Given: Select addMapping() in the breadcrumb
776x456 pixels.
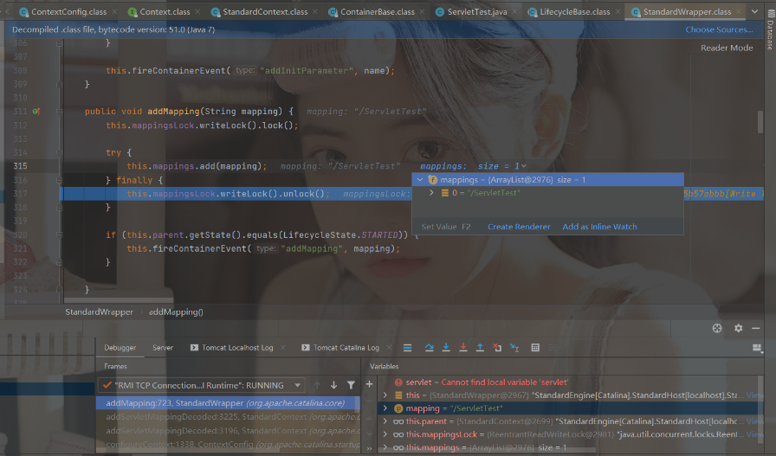Looking at the screenshot, I should tap(176, 312).
